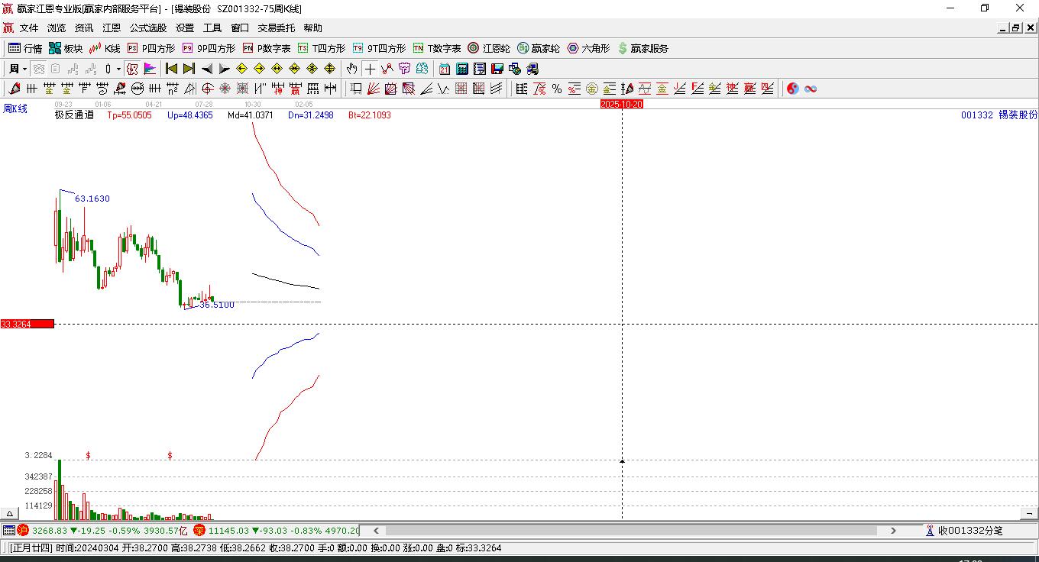Open the 江恩轮 (Gann wheel) tool
1039x562 pixels.
click(489, 48)
